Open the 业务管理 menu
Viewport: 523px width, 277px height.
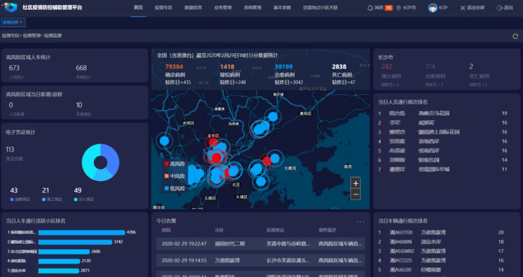click(x=223, y=8)
